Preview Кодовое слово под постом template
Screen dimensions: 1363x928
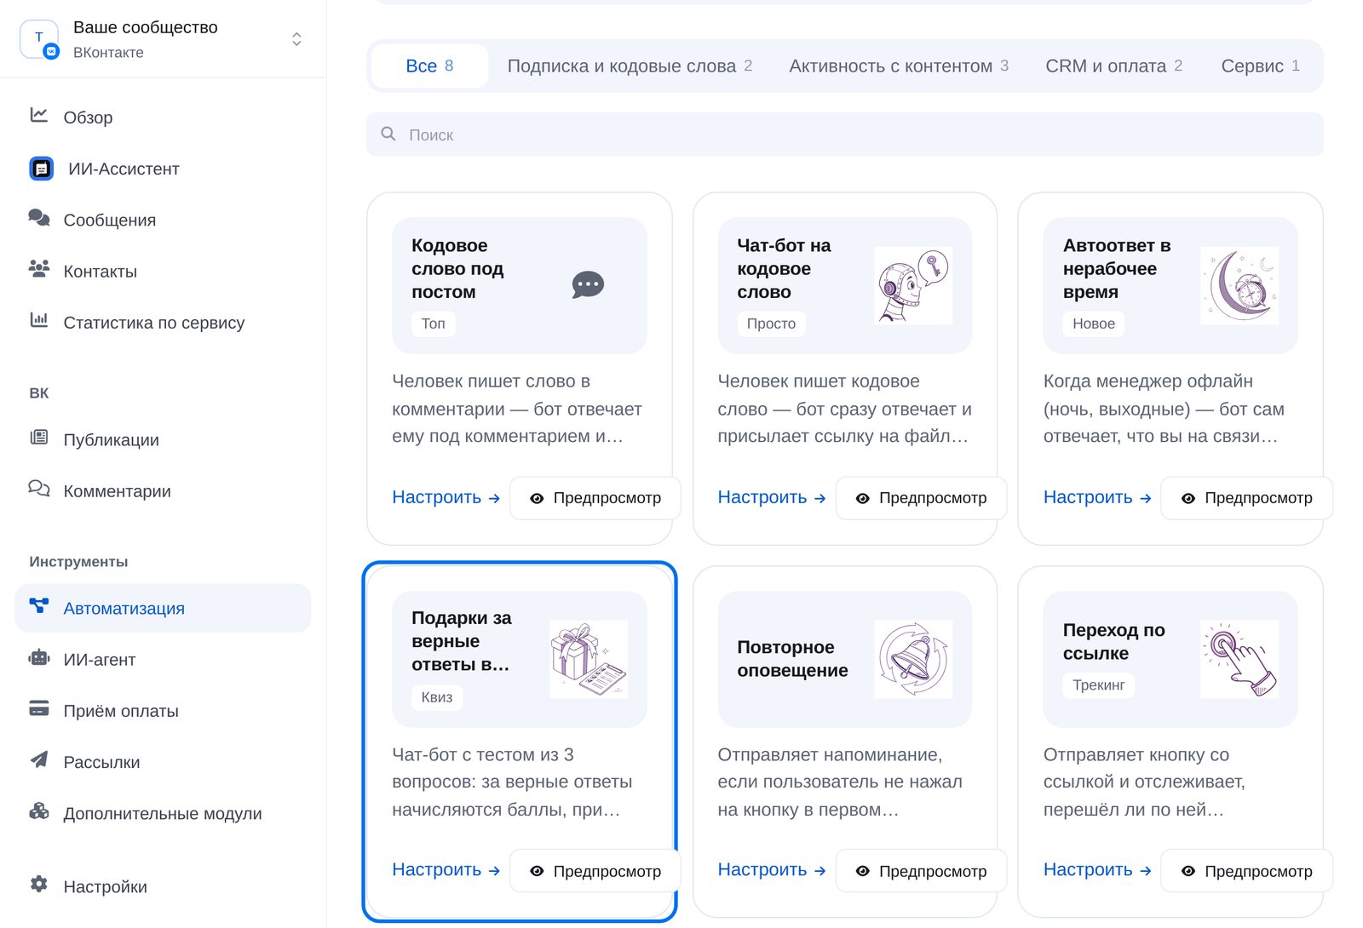595,498
